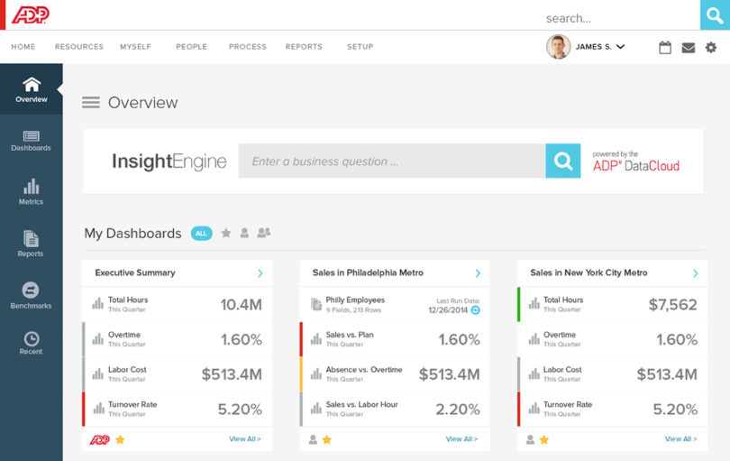Click the Philly Employees row label
Image resolution: width=730 pixels, height=461 pixels.
pyautogui.click(x=355, y=300)
